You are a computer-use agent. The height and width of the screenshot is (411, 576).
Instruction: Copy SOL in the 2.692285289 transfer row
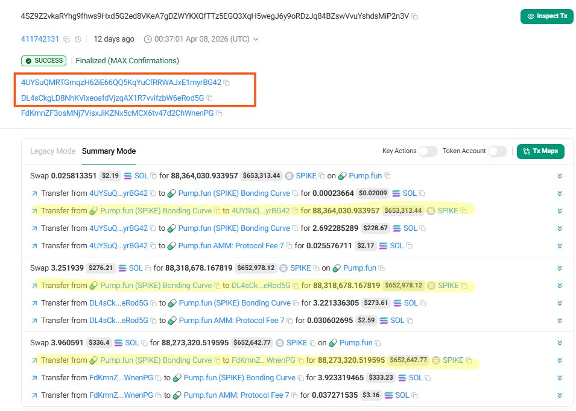(x=423, y=228)
